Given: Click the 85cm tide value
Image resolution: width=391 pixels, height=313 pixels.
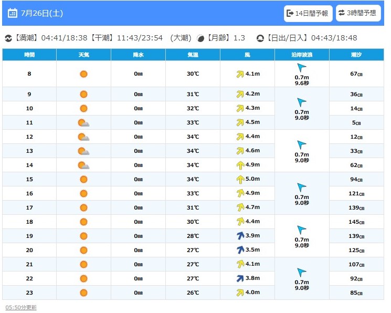Looking at the screenshot, I should 356,293.
